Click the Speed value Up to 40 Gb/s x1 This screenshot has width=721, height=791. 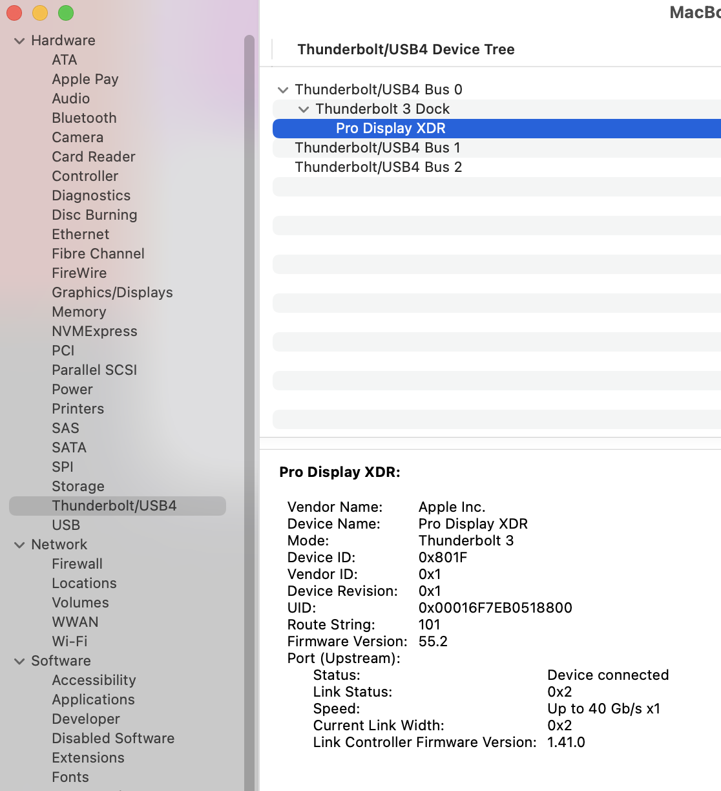[604, 709]
